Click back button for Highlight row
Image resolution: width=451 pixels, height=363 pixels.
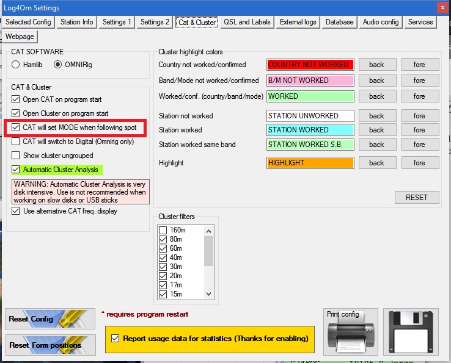(378, 163)
